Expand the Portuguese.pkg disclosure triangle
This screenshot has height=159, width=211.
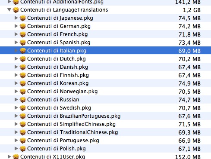(x=16, y=141)
